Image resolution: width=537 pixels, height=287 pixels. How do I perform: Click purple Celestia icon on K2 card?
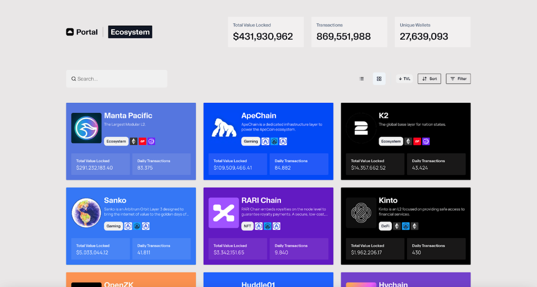tap(426, 141)
